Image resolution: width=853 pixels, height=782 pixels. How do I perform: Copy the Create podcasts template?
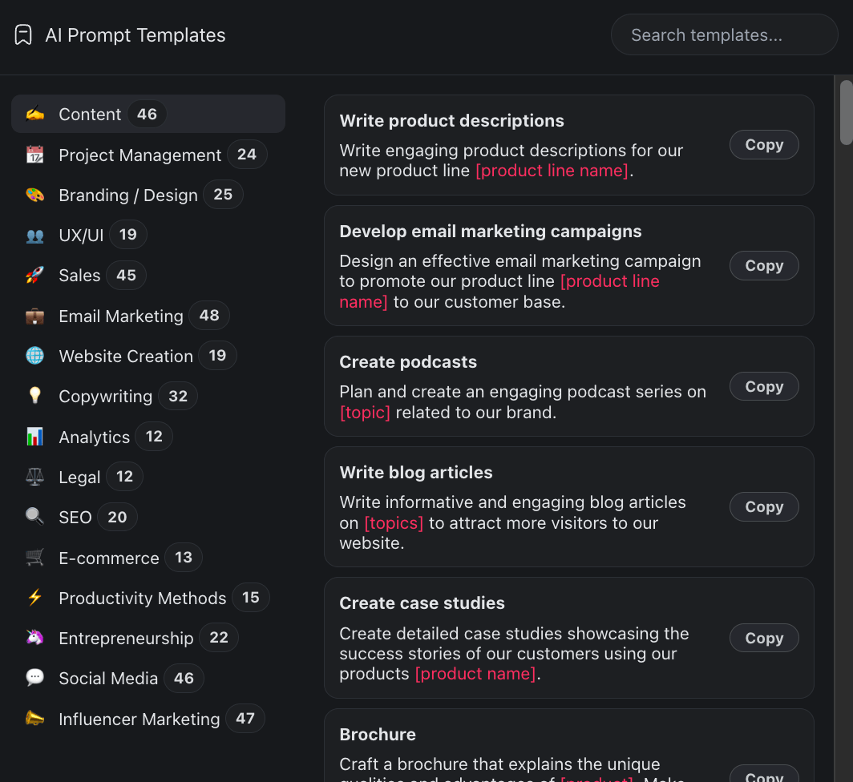click(x=763, y=386)
